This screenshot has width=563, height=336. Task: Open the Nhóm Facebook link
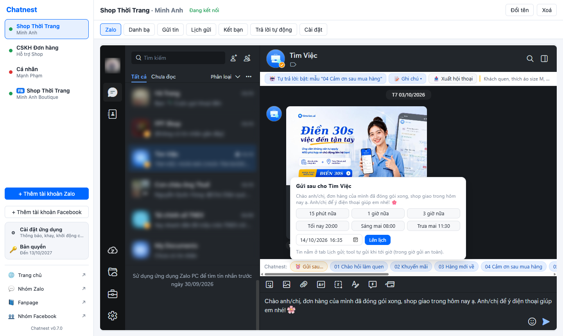click(47, 316)
